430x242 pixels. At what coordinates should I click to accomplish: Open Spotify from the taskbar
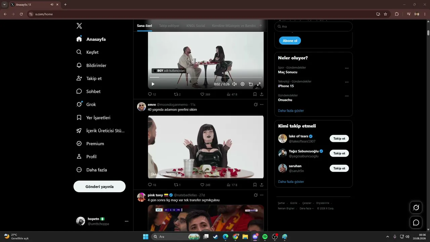(x=265, y=237)
